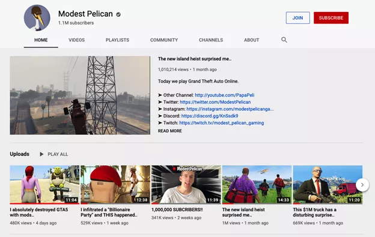Click the '1.1M subscribers' text
Image resolution: width=375 pixels, height=237 pixels.
[76, 23]
